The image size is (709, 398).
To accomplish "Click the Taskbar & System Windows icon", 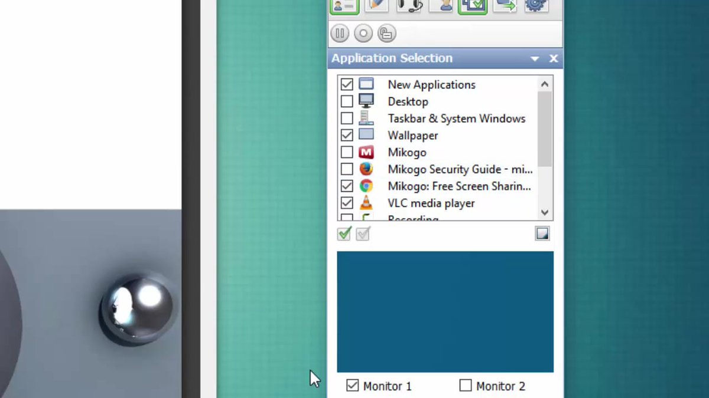I will click(366, 118).
